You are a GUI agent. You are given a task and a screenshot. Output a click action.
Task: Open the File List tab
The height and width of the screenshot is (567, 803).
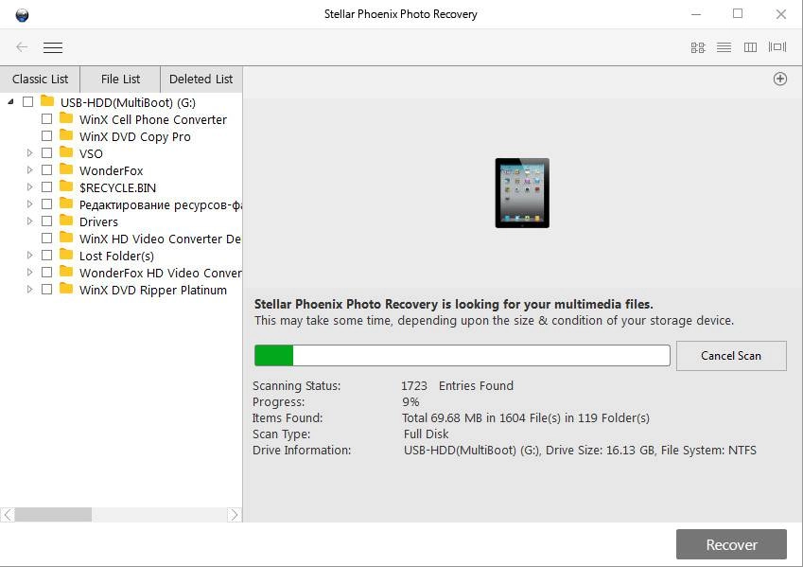pos(120,79)
